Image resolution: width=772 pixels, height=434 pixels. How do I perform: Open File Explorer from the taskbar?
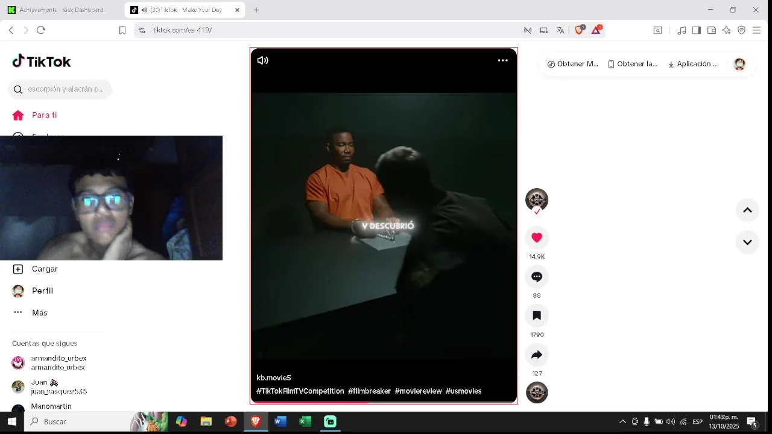tap(206, 421)
